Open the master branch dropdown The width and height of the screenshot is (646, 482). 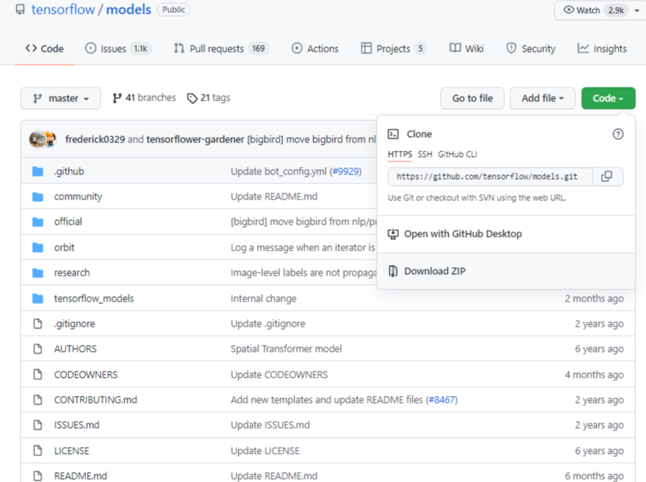(60, 98)
